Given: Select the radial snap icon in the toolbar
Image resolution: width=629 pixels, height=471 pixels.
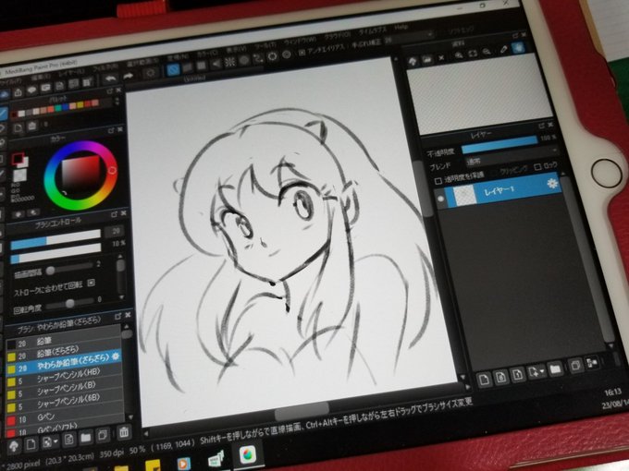Looking at the screenshot, I should [230, 62].
